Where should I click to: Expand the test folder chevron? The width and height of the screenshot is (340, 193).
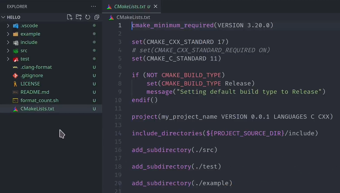(x=8, y=59)
